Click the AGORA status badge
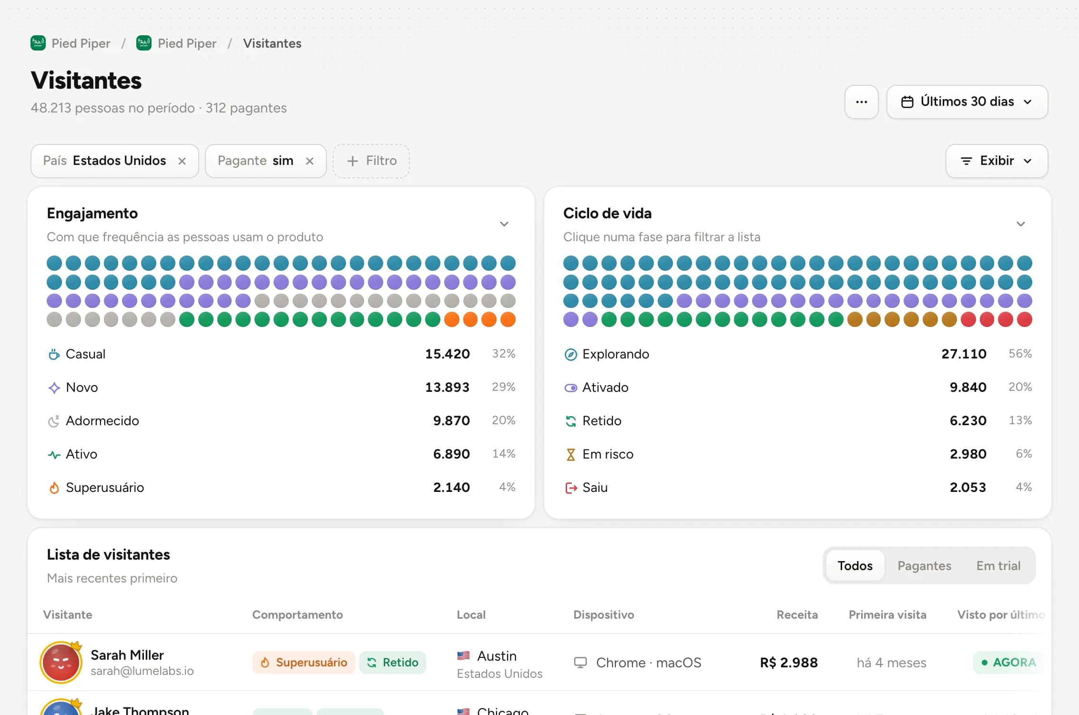The height and width of the screenshot is (715, 1079). pyautogui.click(x=1008, y=663)
